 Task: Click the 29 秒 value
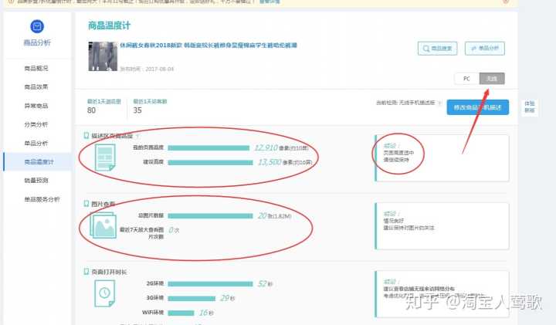pos(228,299)
